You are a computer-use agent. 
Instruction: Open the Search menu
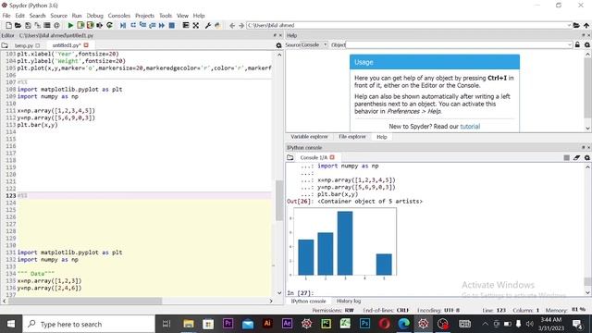pyautogui.click(x=37, y=16)
